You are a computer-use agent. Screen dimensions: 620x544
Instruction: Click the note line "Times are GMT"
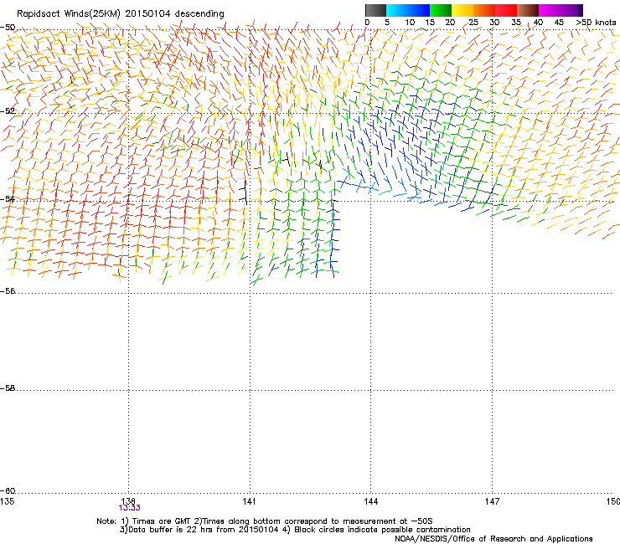162,521
